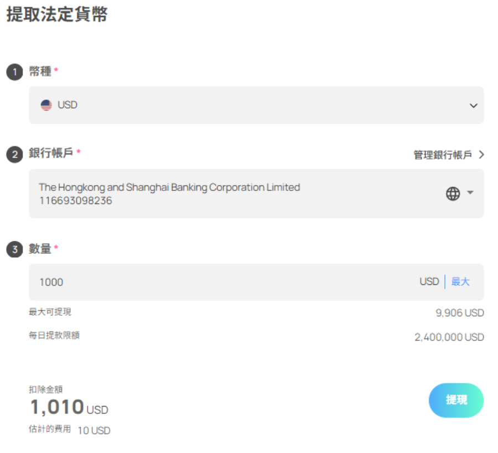Open the 管理銀行帳戶 link

click(443, 155)
